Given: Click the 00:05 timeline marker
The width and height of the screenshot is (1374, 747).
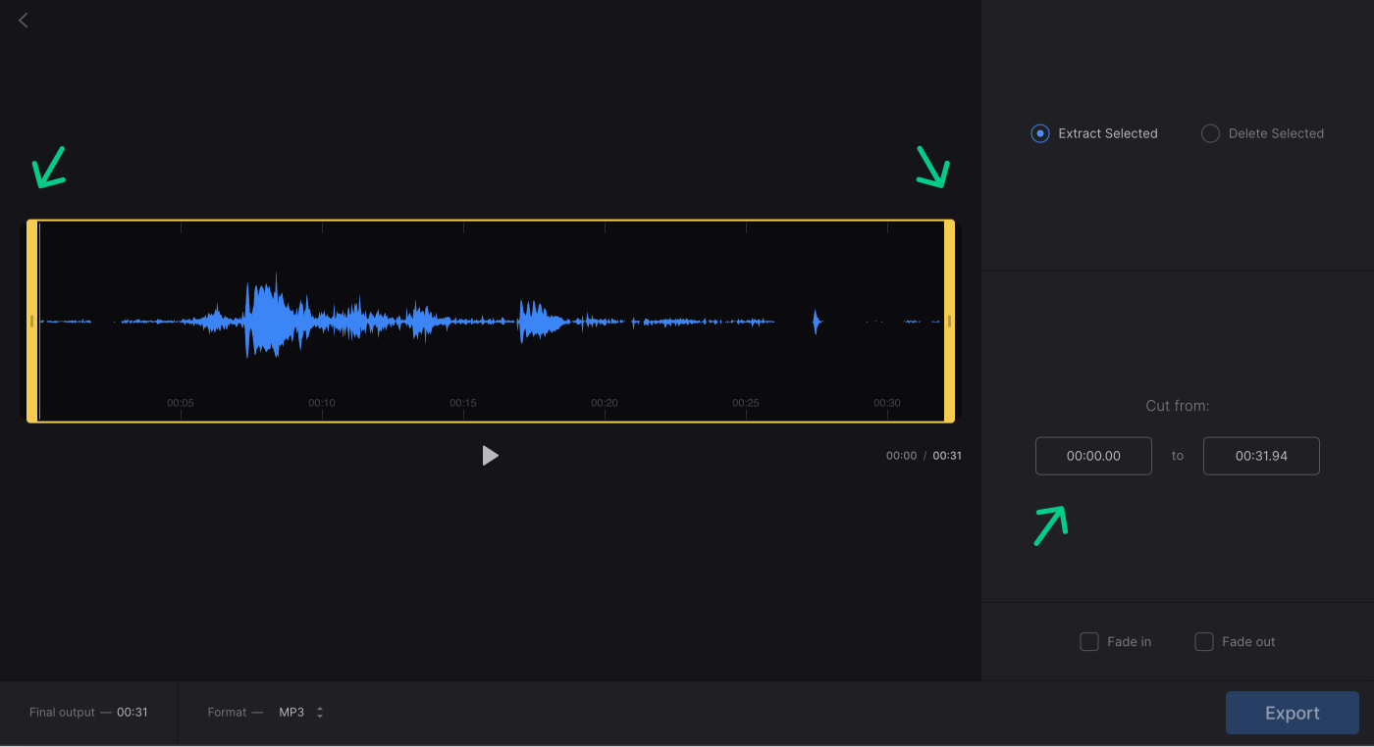Looking at the screenshot, I should [181, 403].
